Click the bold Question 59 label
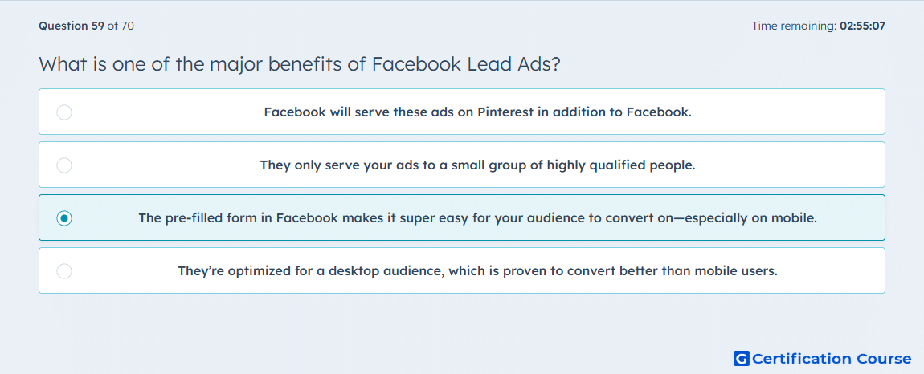Viewport: 924px width, 374px height. [x=72, y=26]
